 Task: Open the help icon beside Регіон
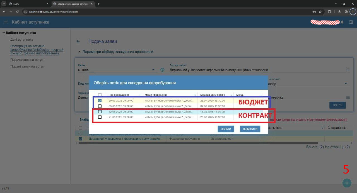(162, 70)
